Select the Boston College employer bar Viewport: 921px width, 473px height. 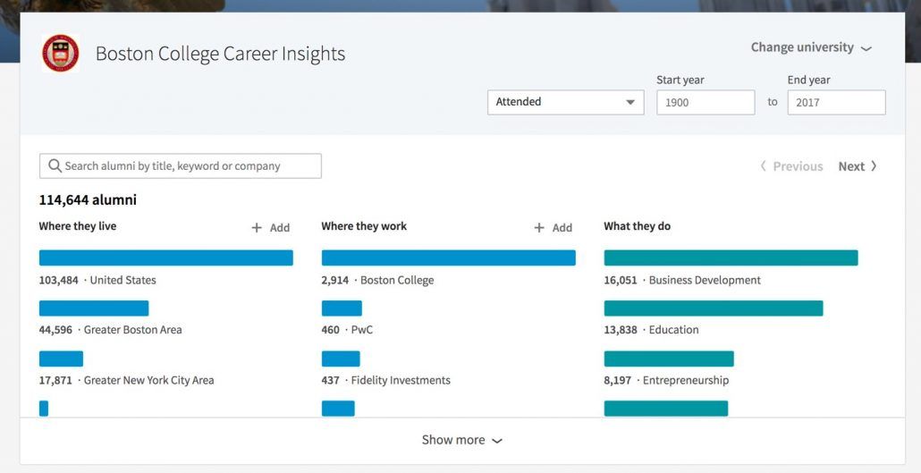pyautogui.click(x=449, y=258)
